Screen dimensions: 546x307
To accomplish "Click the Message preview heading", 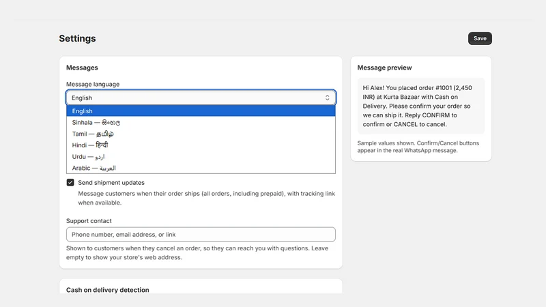I will [384, 68].
